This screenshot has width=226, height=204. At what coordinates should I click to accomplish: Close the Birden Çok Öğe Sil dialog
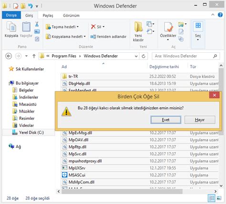[x=215, y=95]
